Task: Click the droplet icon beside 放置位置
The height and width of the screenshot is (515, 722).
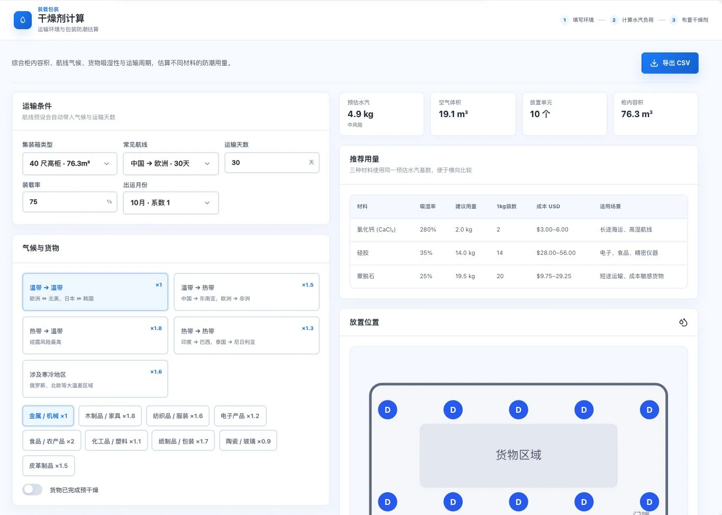Action: (x=683, y=322)
